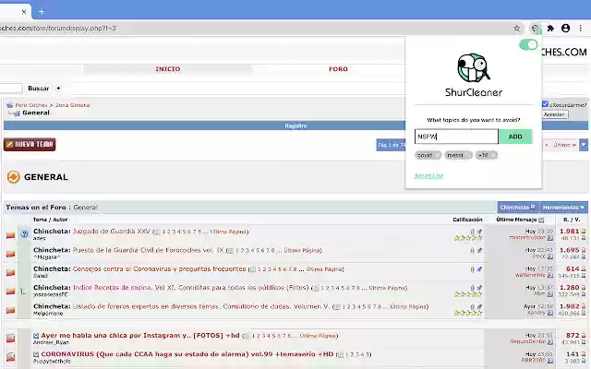591x369 pixels.
Task: Go to last post by walterwhite
Action: coord(549,276)
